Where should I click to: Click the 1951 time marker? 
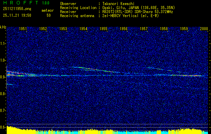tap(23, 29)
